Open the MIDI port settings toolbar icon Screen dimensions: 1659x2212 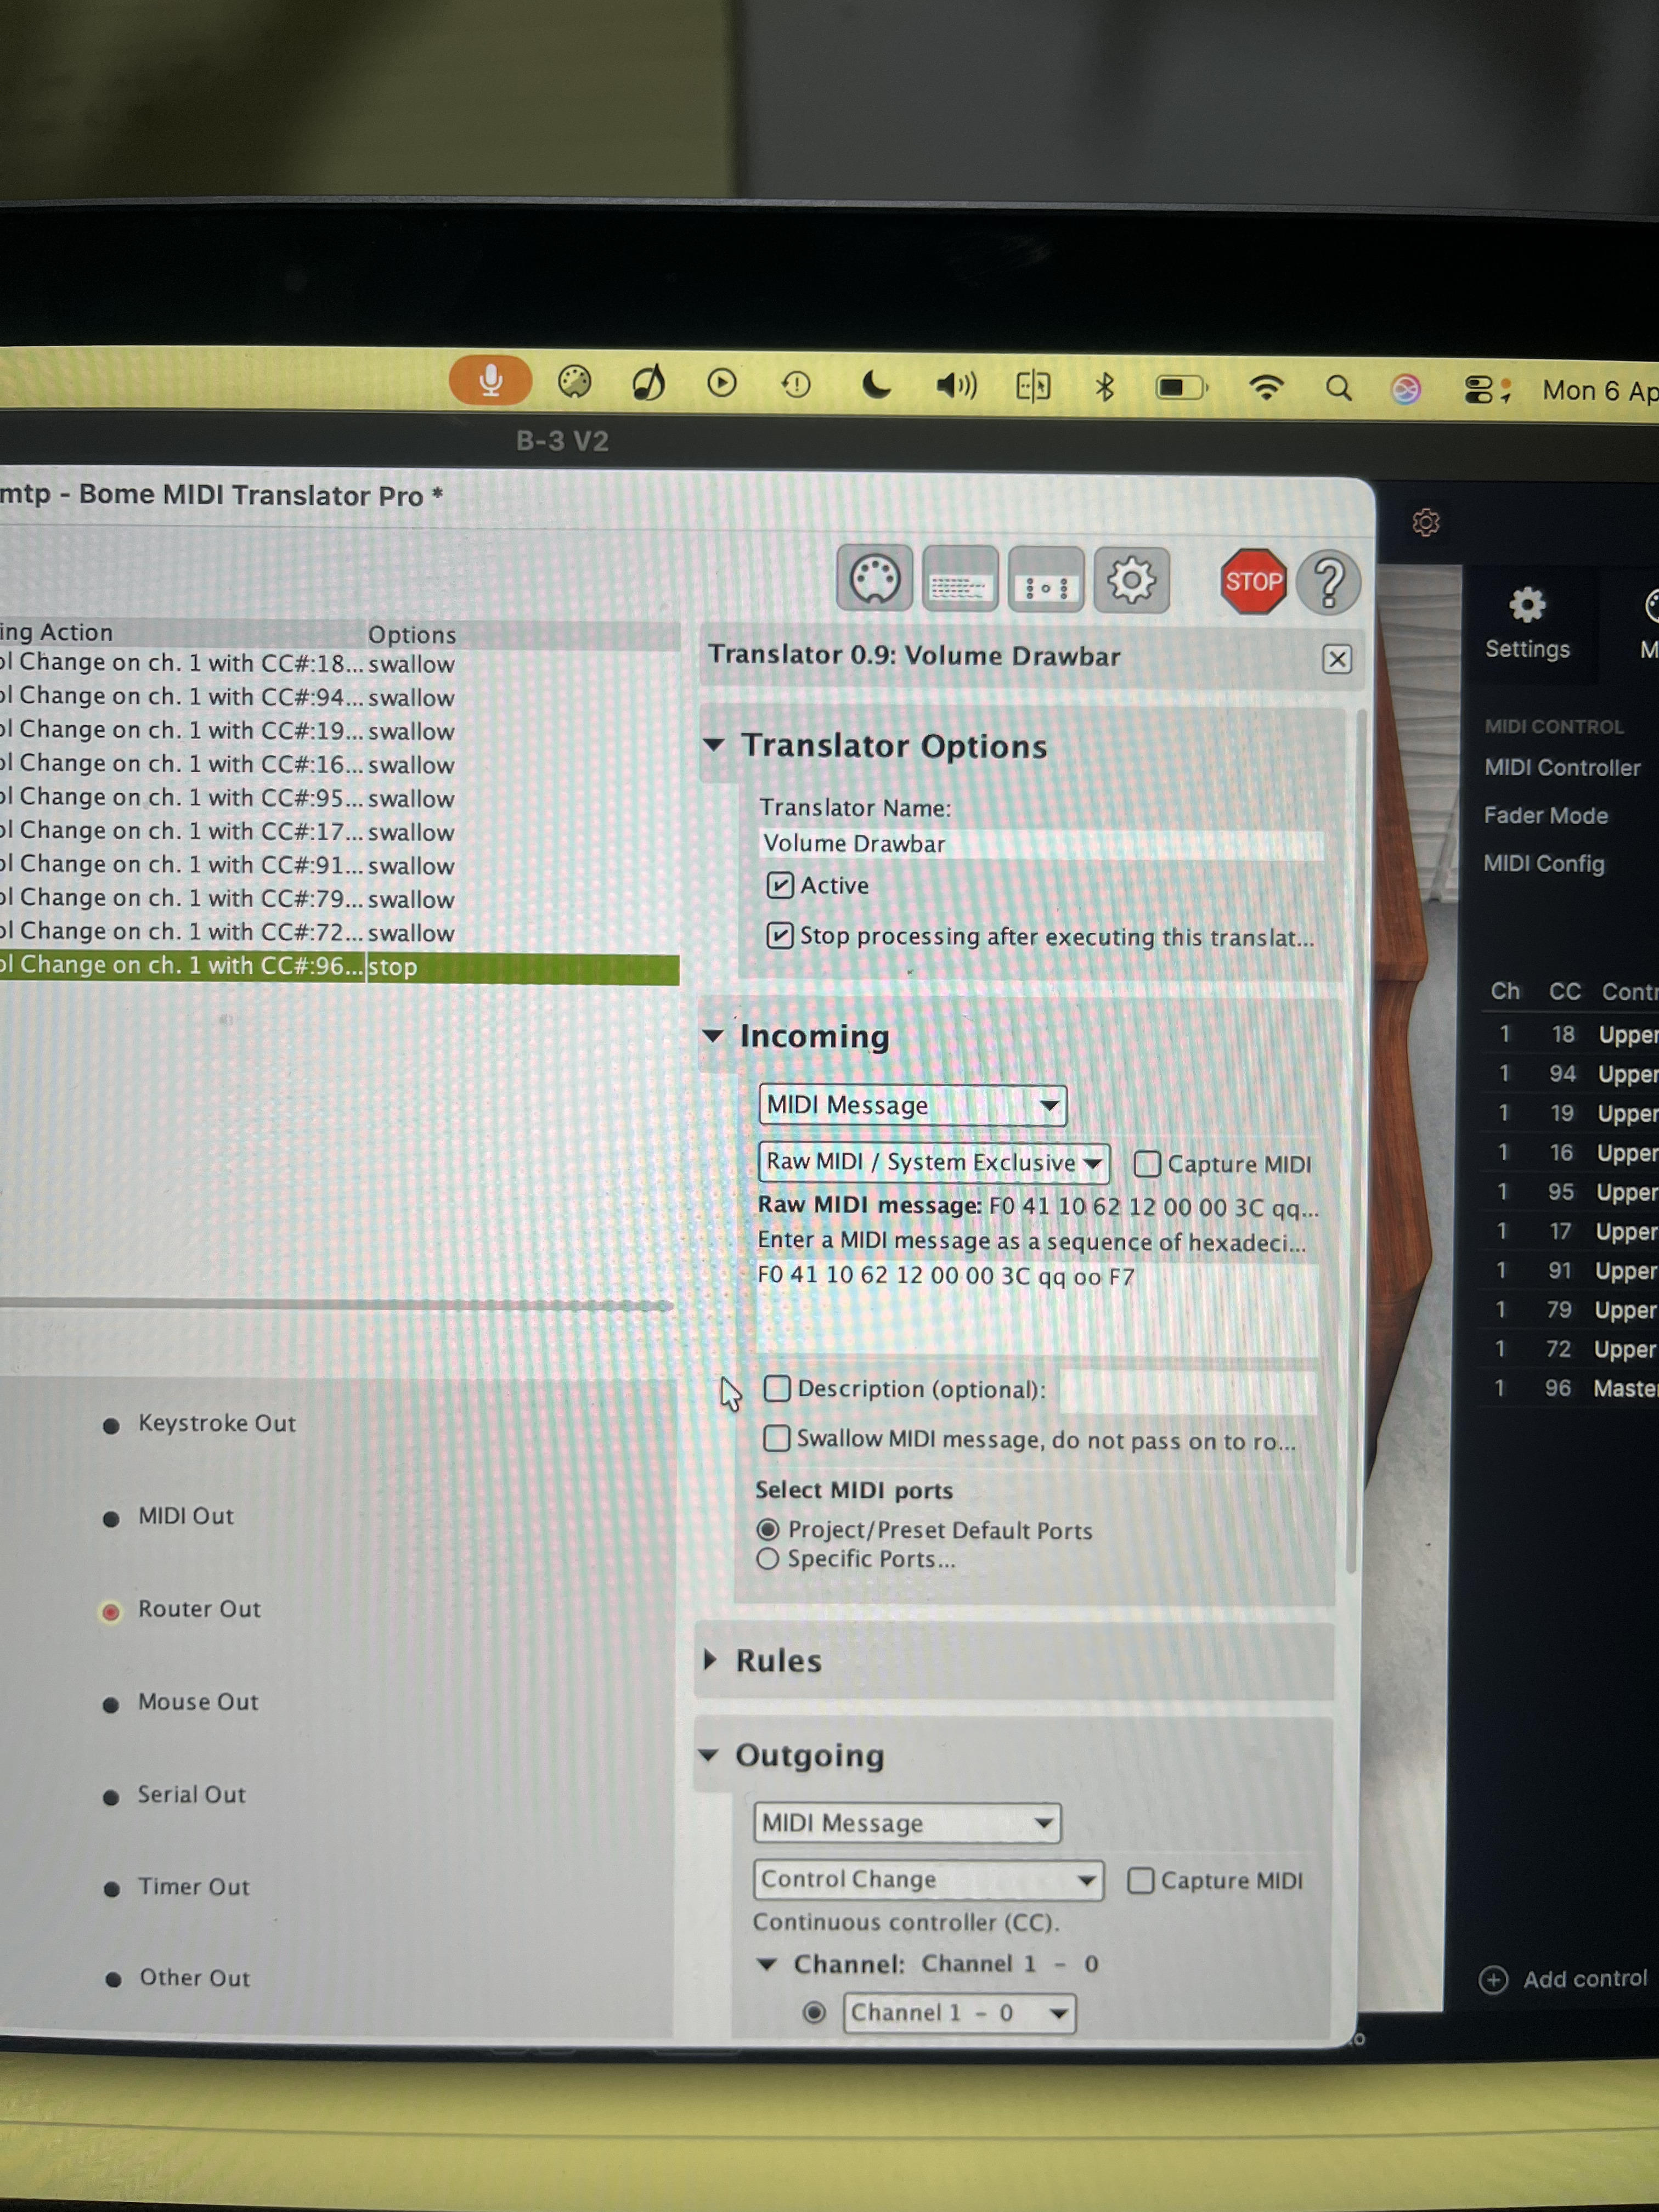[x=874, y=579]
